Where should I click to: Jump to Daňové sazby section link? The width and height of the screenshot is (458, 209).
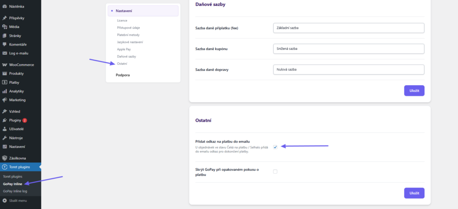pyautogui.click(x=127, y=57)
